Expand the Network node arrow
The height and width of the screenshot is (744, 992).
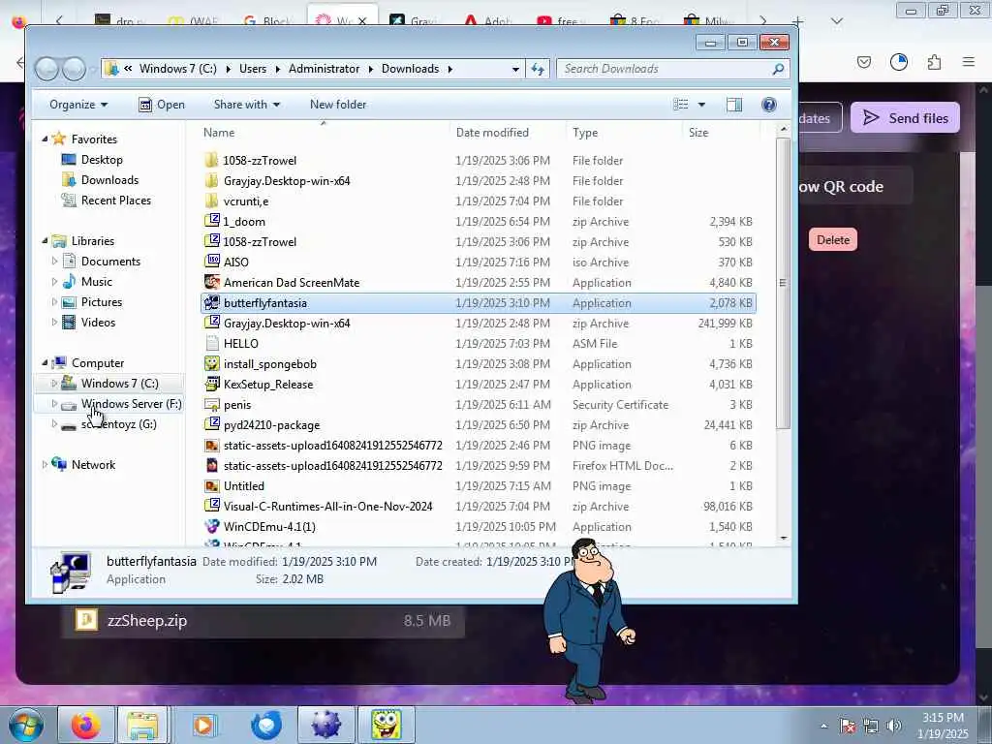click(x=45, y=465)
